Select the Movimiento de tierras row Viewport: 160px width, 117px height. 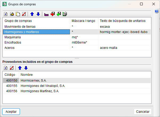click(x=77, y=27)
